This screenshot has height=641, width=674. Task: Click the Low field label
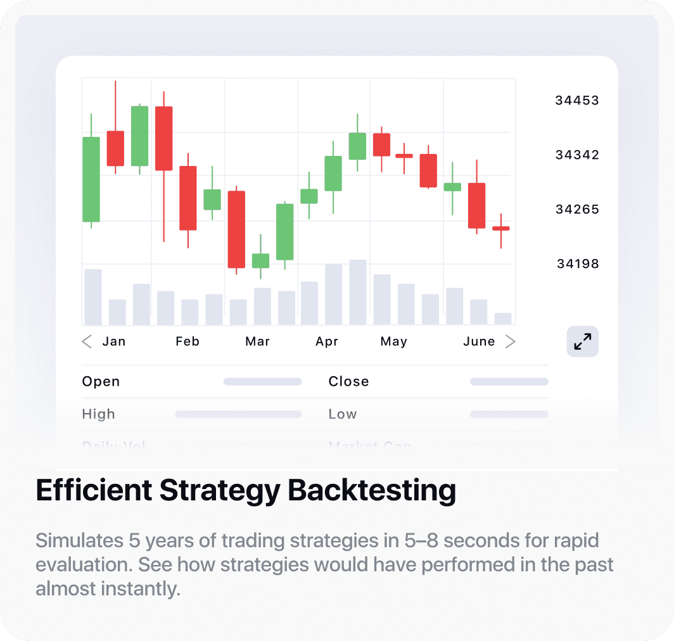tap(343, 414)
